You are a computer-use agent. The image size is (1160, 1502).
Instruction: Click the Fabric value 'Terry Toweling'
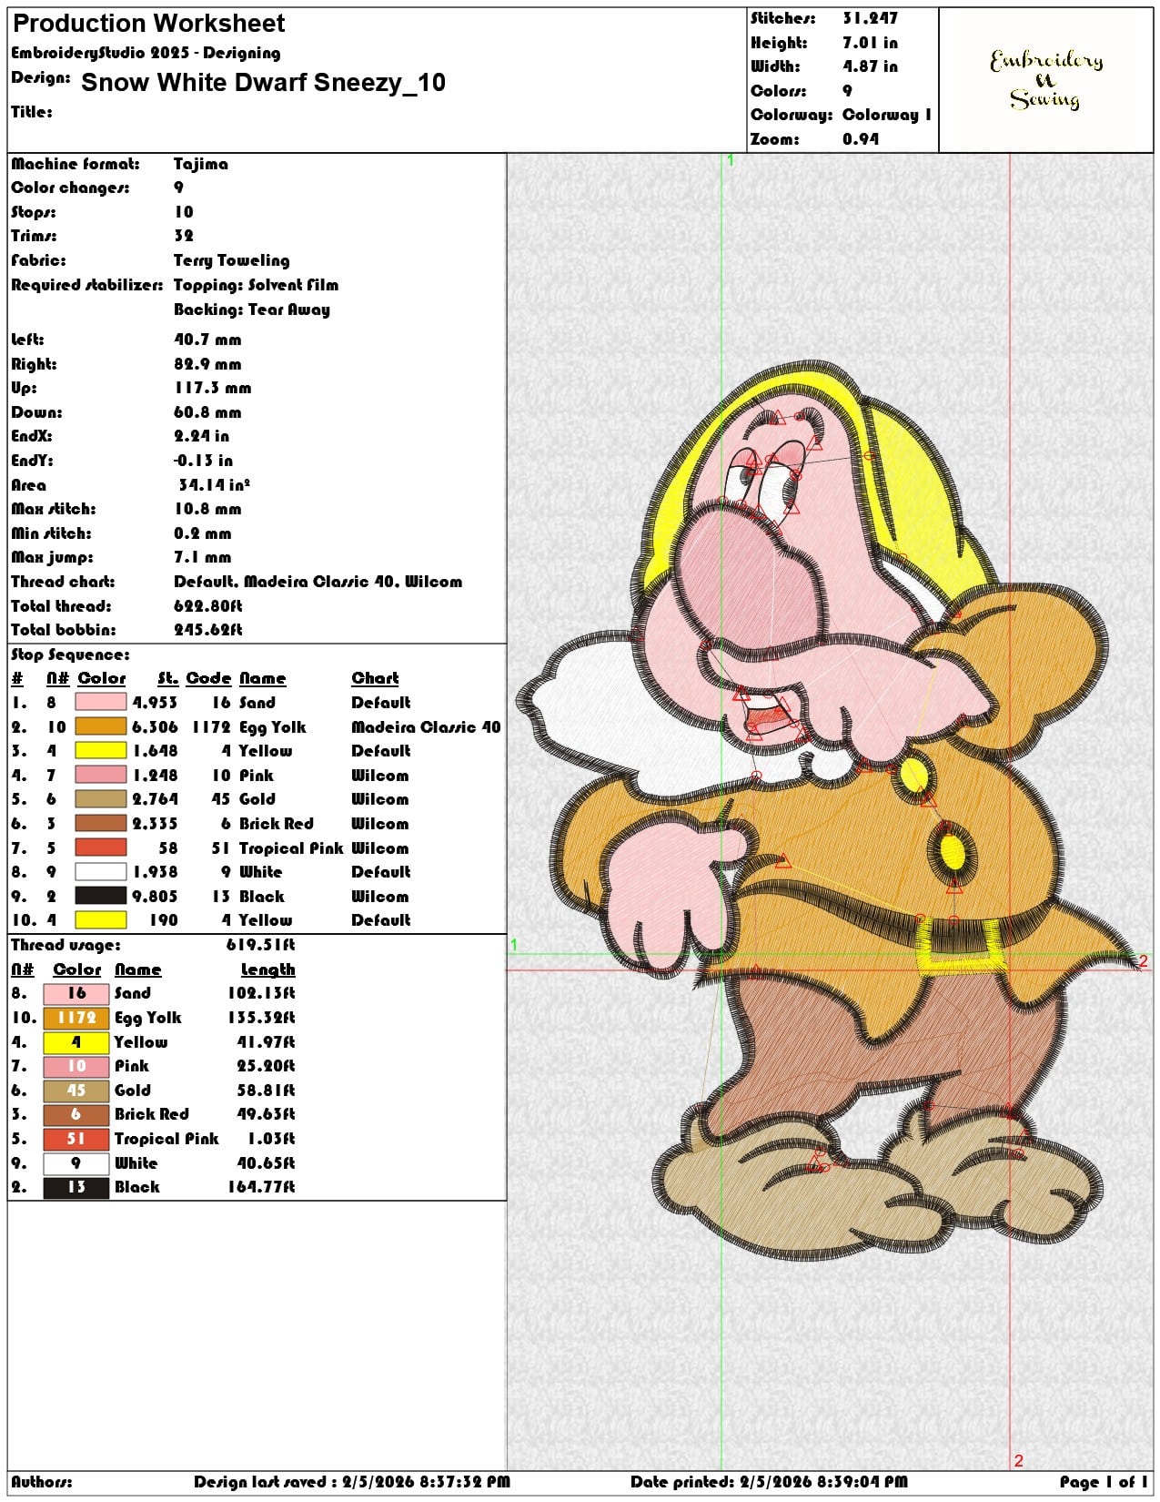pyautogui.click(x=232, y=260)
